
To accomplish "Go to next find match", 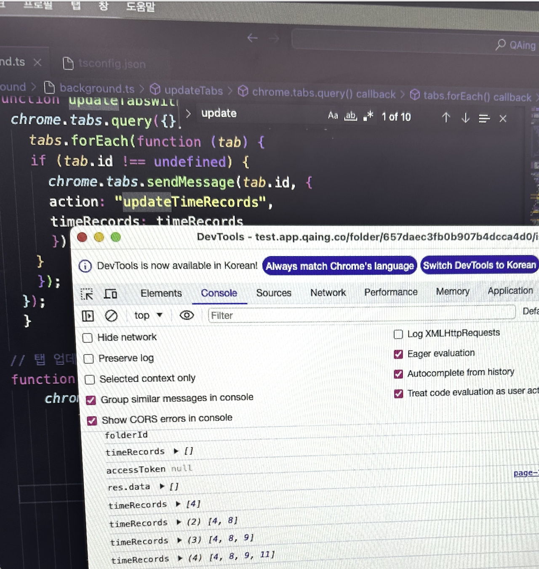I will pos(465,118).
